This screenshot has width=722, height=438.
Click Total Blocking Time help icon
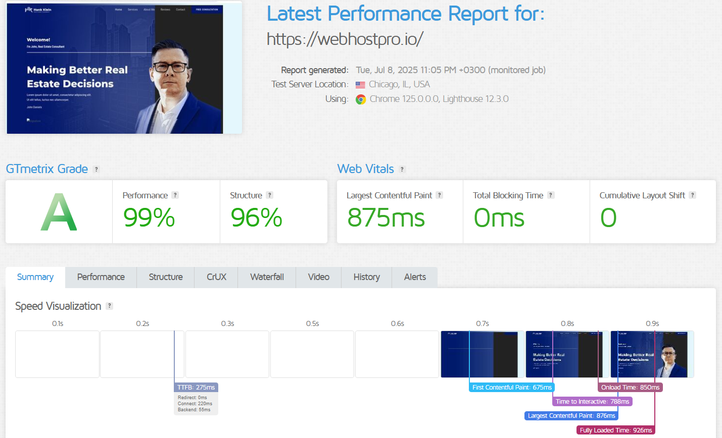click(x=551, y=195)
